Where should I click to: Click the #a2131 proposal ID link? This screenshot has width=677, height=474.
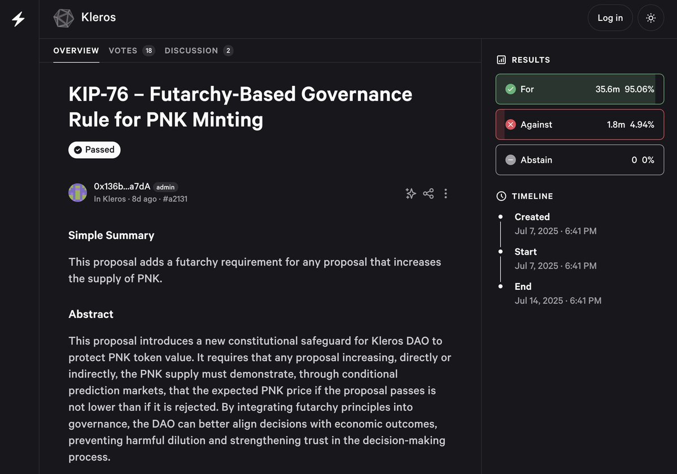(175, 199)
